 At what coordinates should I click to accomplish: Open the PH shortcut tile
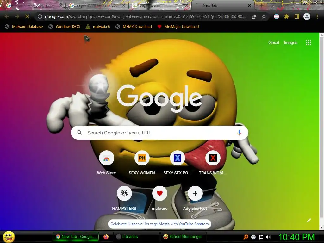(x=142, y=163)
